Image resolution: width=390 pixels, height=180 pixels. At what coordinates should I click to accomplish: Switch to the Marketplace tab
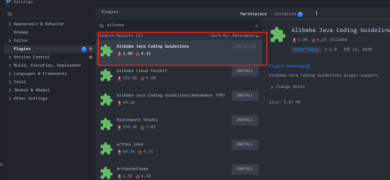click(x=253, y=14)
